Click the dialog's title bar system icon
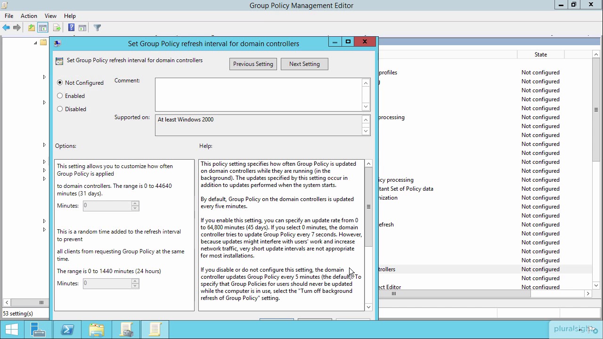 (57, 43)
